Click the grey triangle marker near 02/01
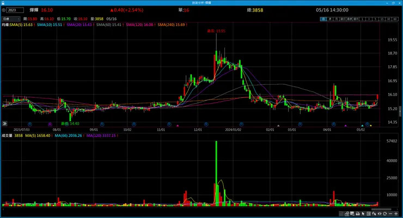This screenshot has height=218, width=403. click(278, 126)
